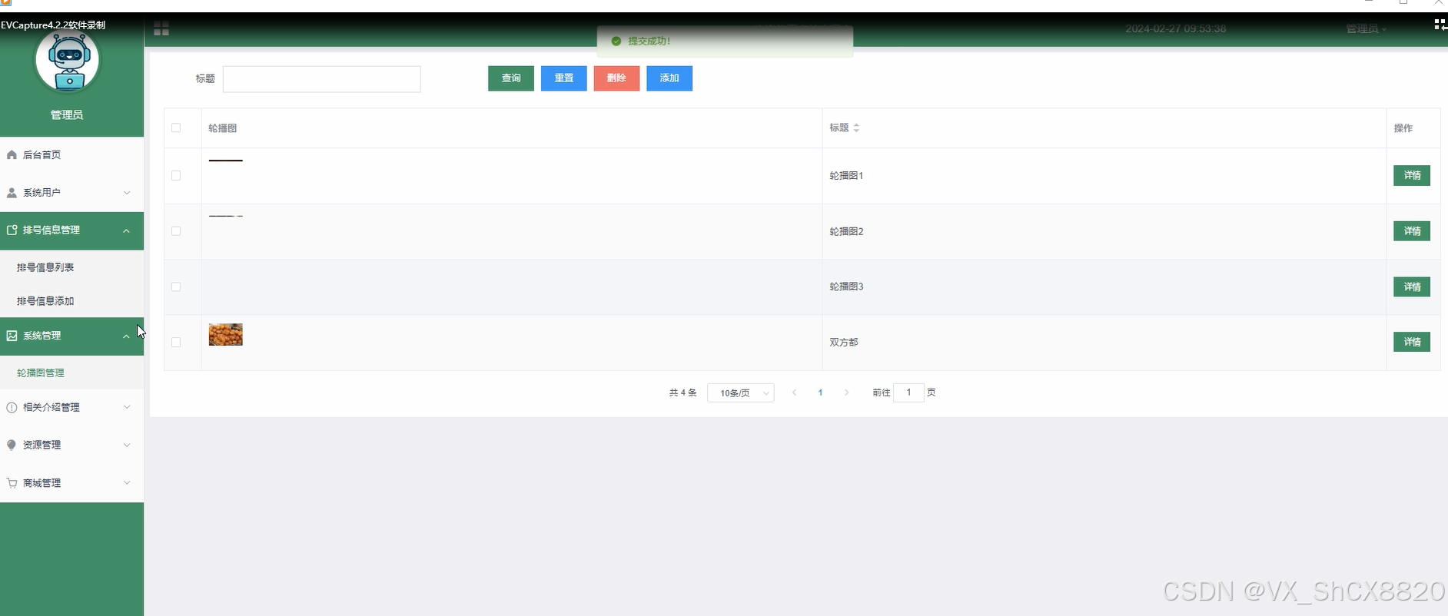Viewport: 1448px width, 616px height.
Task: Click the blue 添加 button
Action: [669, 78]
